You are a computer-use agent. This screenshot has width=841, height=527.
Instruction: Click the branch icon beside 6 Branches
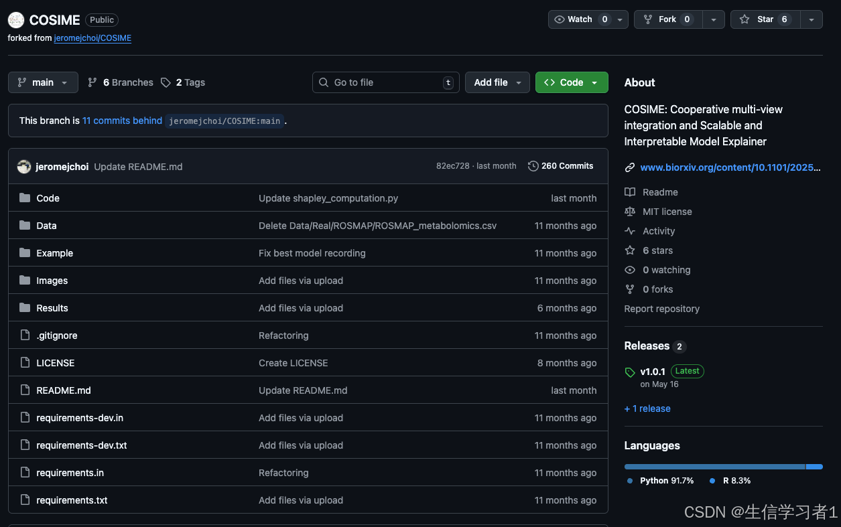coord(92,82)
